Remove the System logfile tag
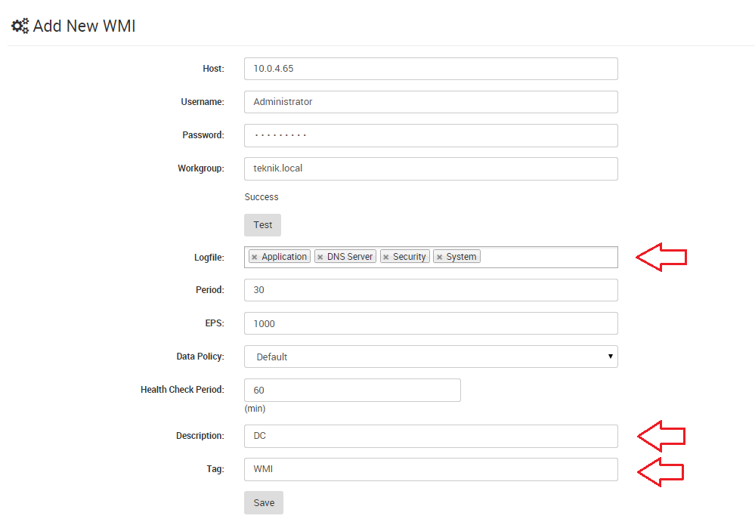This screenshot has width=755, height=525. pos(439,257)
